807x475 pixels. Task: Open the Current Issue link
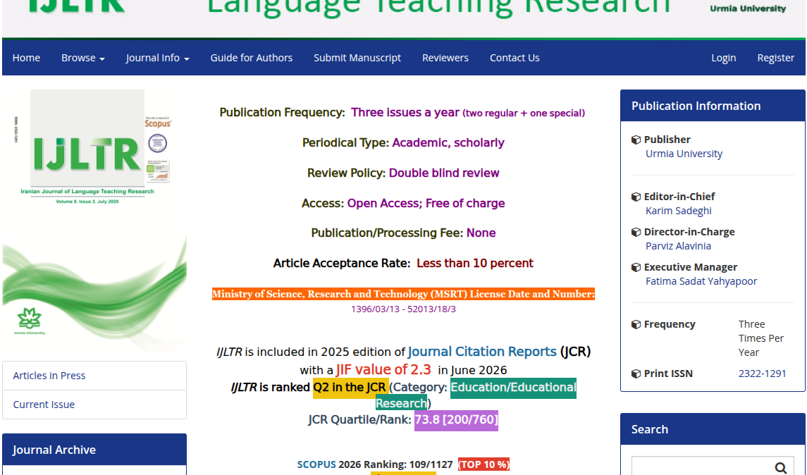94,405
